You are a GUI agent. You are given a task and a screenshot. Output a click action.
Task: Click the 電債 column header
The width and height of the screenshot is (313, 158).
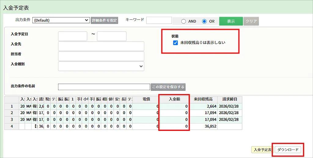click(146, 99)
